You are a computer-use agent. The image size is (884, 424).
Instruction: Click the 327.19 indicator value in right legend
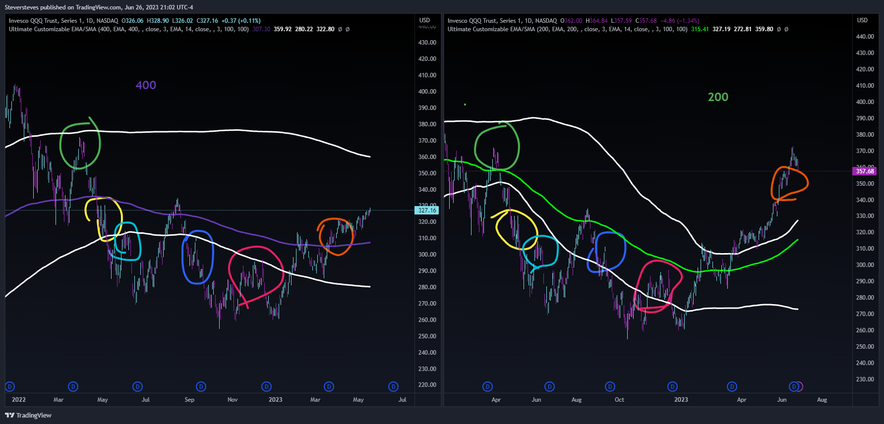tap(721, 29)
